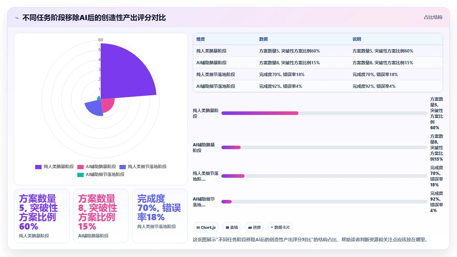Click the description sentence at the bottom
The image size is (457, 257).
click(310, 240)
